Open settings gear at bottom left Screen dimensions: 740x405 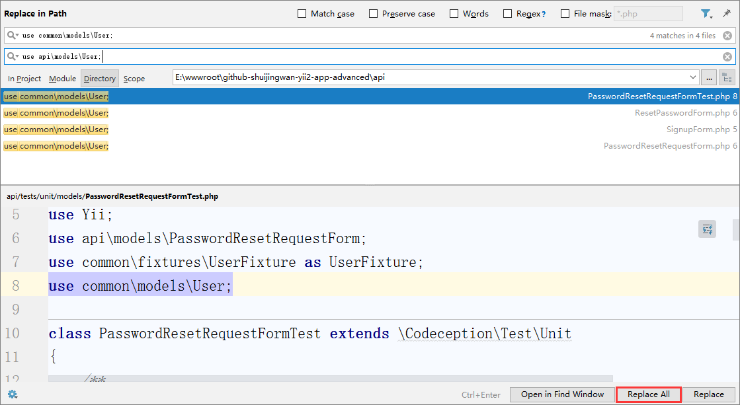pyautogui.click(x=12, y=394)
